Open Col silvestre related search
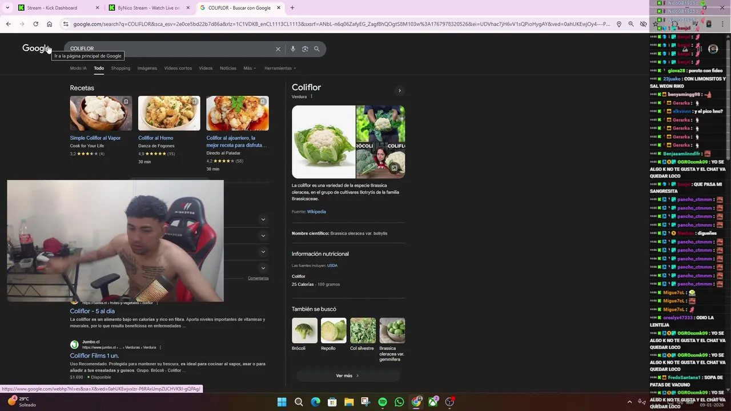 [x=363, y=334]
